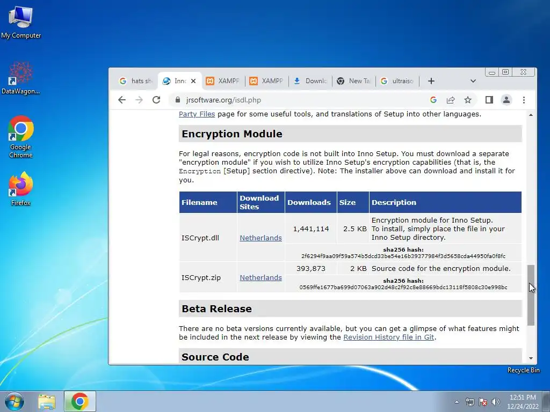The width and height of the screenshot is (550, 412).
Task: Open Netherlands link for ISCrypt.zip
Action: pyautogui.click(x=260, y=277)
